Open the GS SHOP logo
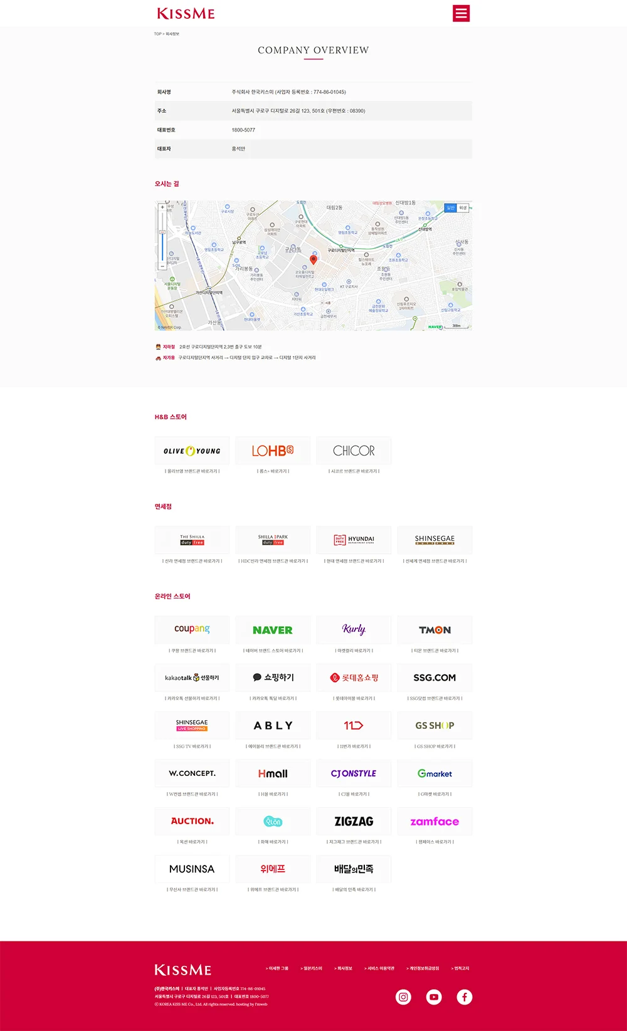Image resolution: width=627 pixels, height=1031 pixels. [435, 725]
